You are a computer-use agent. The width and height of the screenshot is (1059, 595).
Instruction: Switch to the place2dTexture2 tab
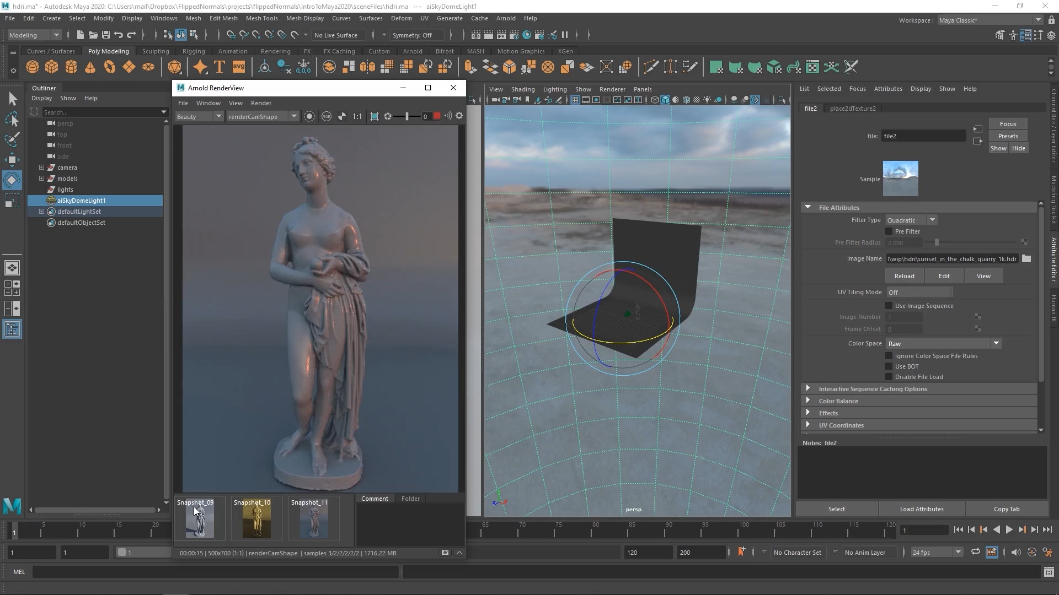(x=853, y=109)
